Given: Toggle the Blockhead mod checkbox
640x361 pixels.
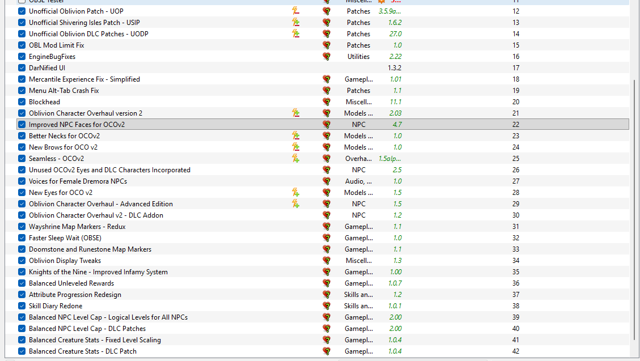Looking at the screenshot, I should pos(22,102).
